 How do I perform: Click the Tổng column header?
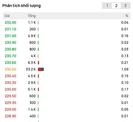[32, 16]
